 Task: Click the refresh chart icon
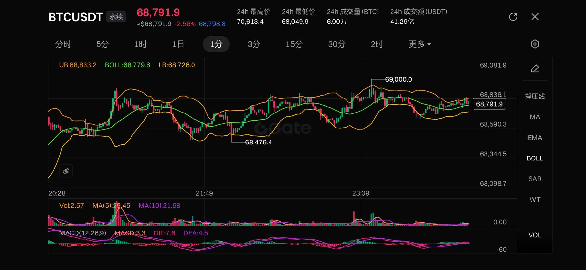tap(513, 17)
